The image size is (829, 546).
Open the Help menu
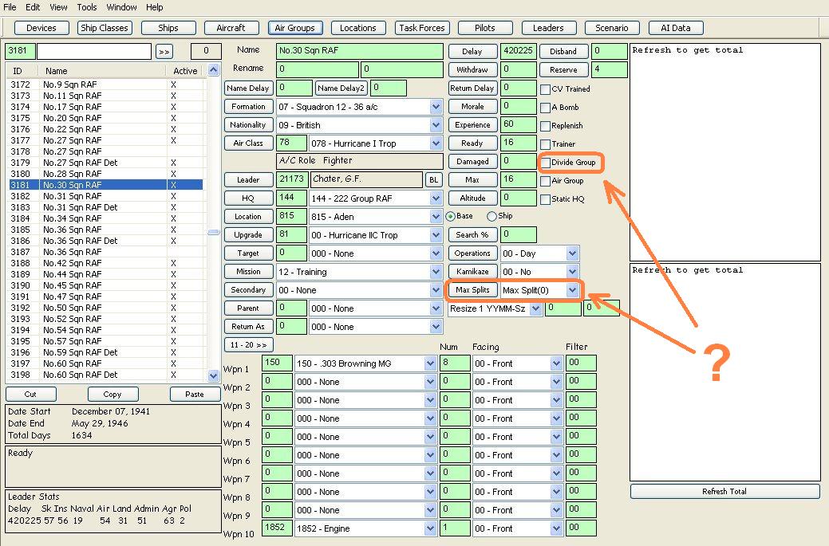tap(154, 7)
